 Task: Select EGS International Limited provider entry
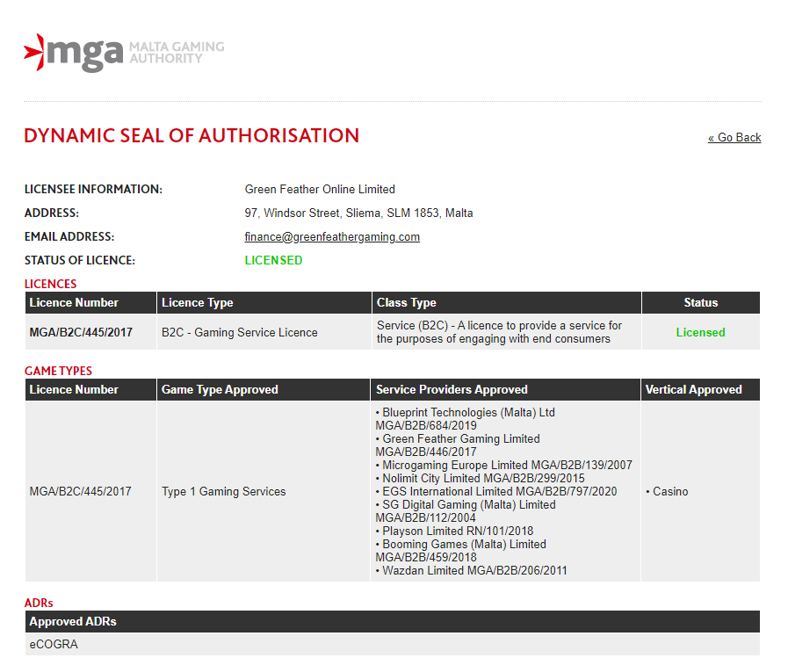496,491
